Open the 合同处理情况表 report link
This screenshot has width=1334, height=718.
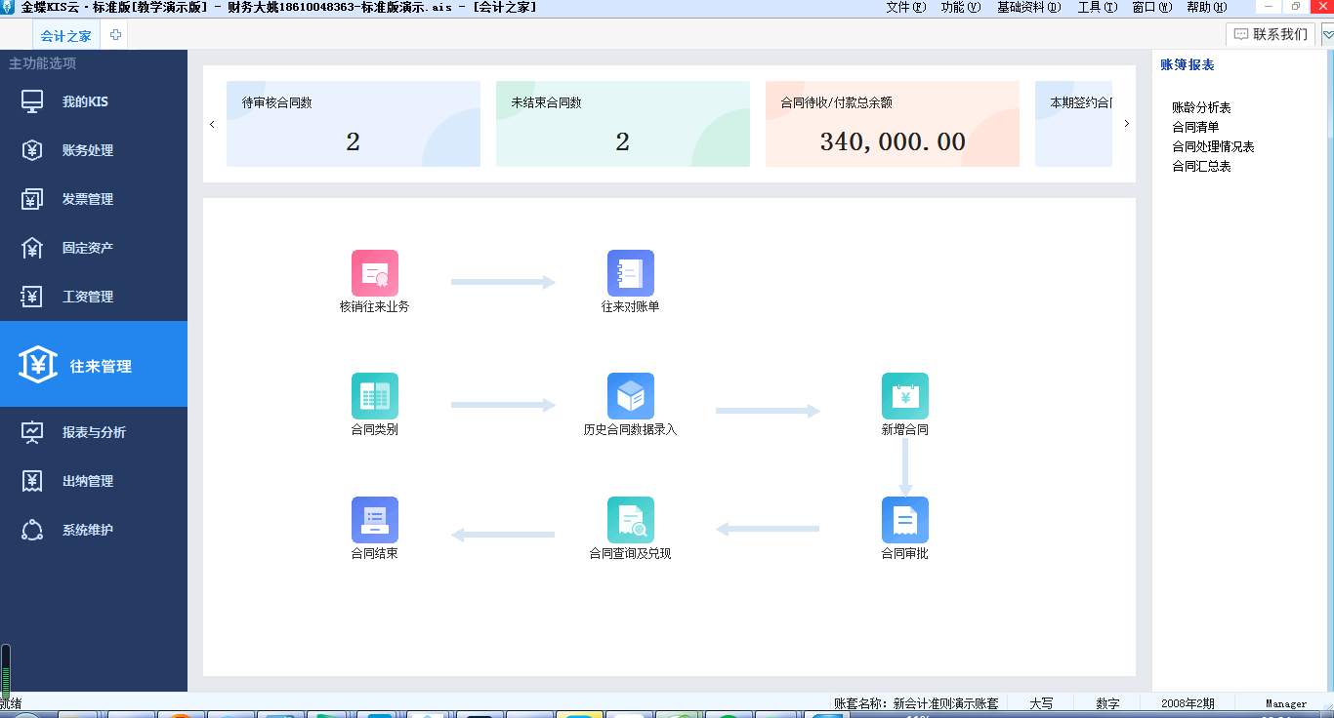click(1213, 146)
